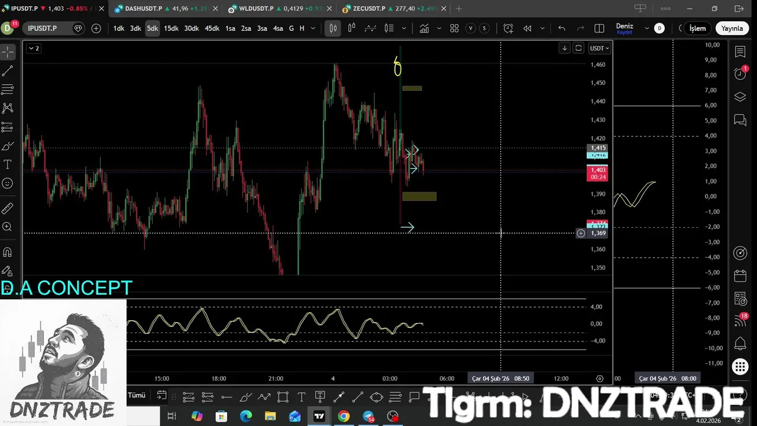Select the text annotation tool in left sidebar
This screenshot has width=757, height=426.
click(8, 164)
